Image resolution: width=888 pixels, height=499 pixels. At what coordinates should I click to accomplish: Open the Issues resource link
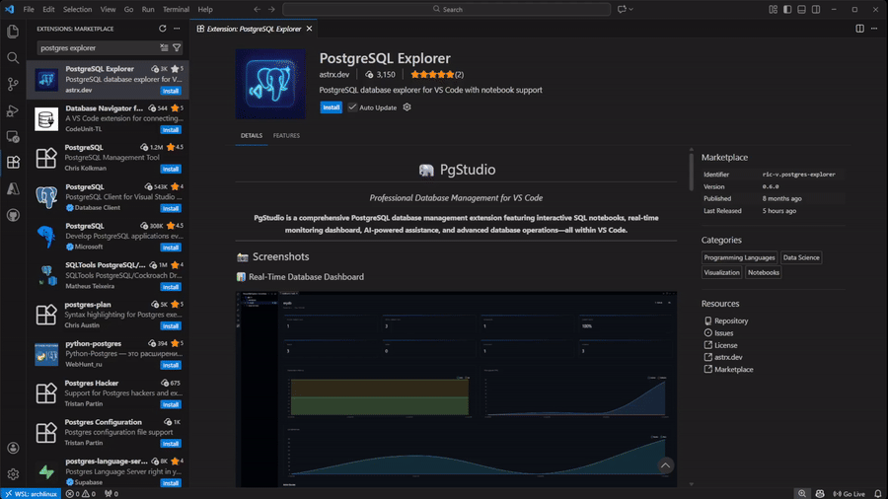723,333
